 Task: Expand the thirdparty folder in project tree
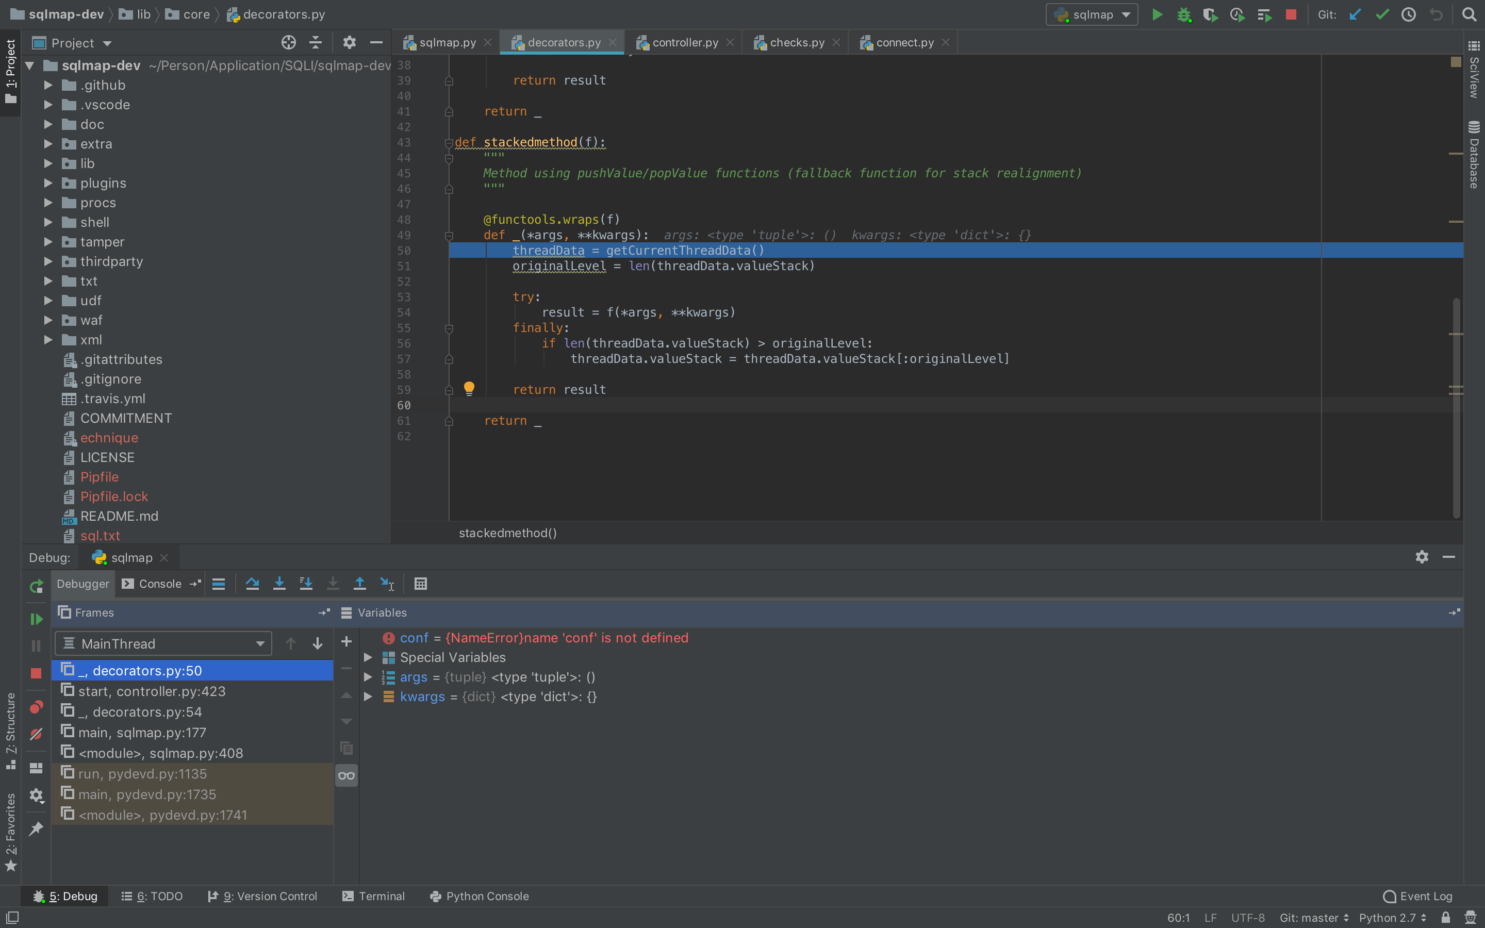[48, 261]
